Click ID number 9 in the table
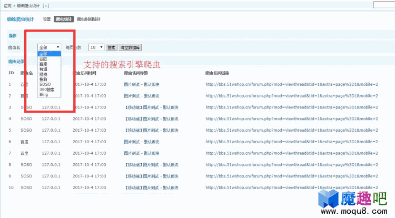This screenshot has height=218, width=395. click(x=10, y=176)
